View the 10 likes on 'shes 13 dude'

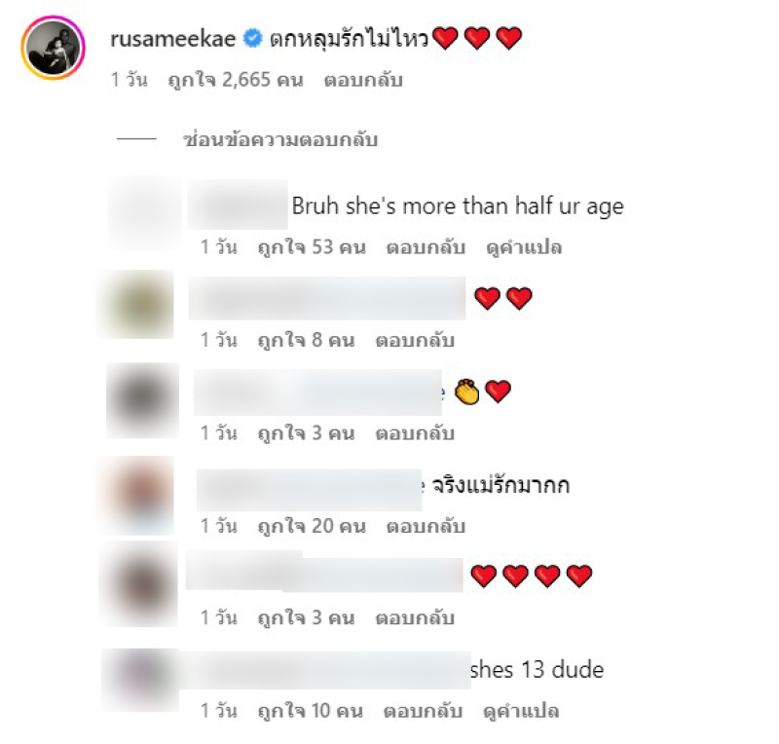310,711
